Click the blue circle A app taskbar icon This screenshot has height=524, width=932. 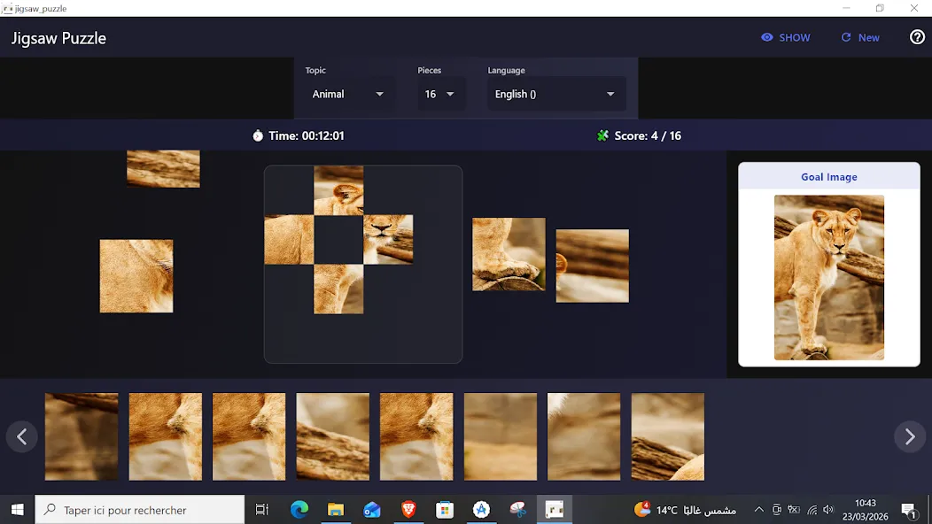pos(481,510)
